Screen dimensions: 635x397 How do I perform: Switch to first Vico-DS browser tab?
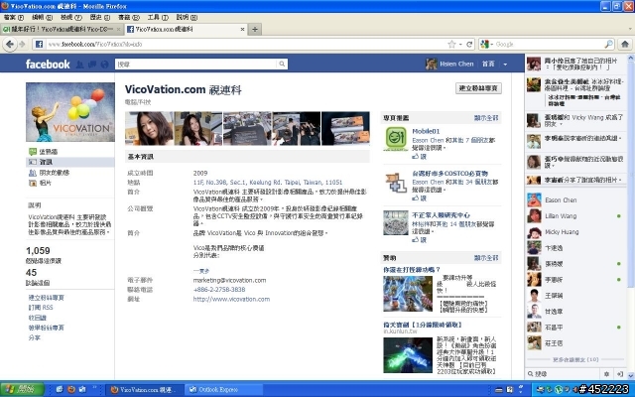click(62, 29)
